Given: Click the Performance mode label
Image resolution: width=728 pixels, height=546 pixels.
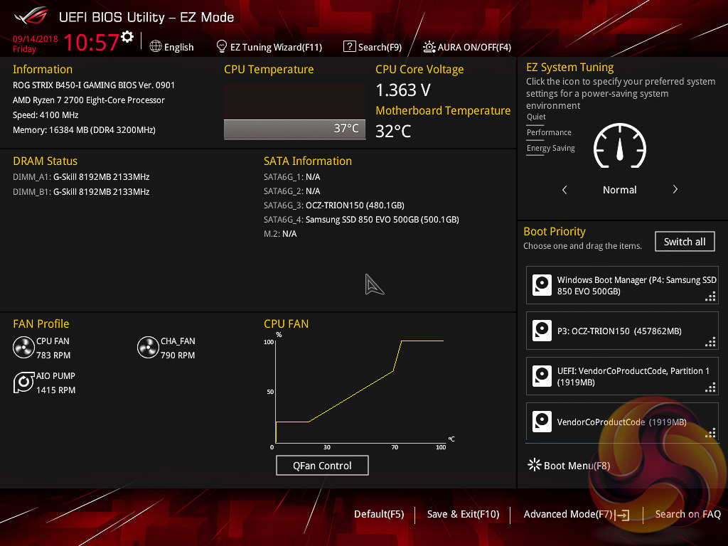Looking at the screenshot, I should coord(549,133).
